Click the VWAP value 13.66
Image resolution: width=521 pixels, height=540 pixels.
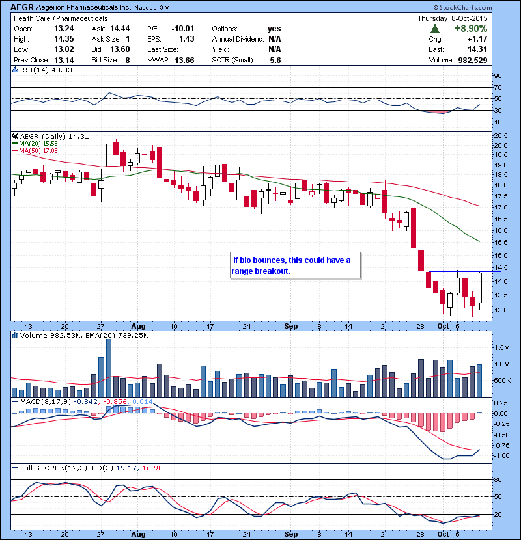tap(184, 61)
